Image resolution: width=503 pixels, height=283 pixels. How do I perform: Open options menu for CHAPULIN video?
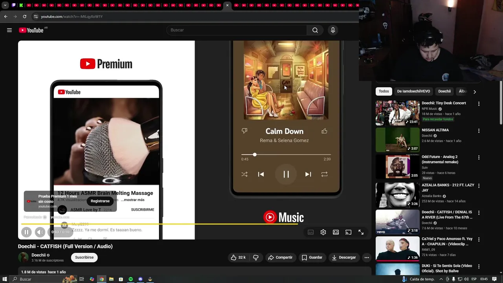click(x=479, y=239)
